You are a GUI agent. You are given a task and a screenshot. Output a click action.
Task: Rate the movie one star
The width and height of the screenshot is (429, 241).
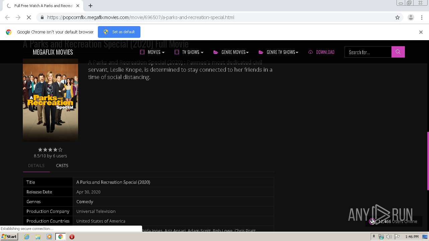(40, 150)
